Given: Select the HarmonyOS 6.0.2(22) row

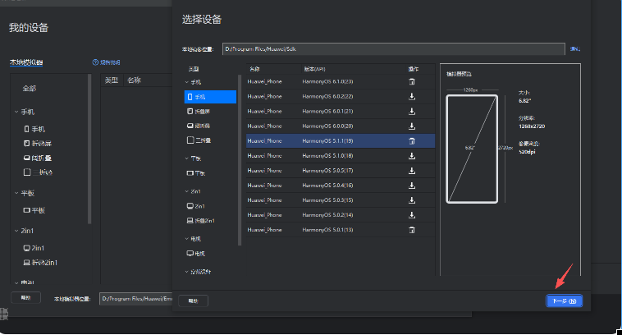Looking at the screenshot, I should click(x=341, y=96).
